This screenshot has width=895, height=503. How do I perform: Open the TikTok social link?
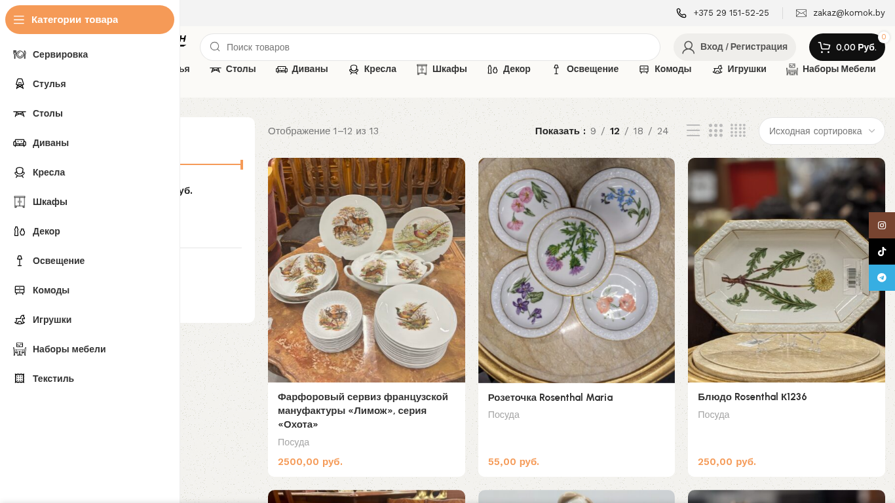click(882, 251)
